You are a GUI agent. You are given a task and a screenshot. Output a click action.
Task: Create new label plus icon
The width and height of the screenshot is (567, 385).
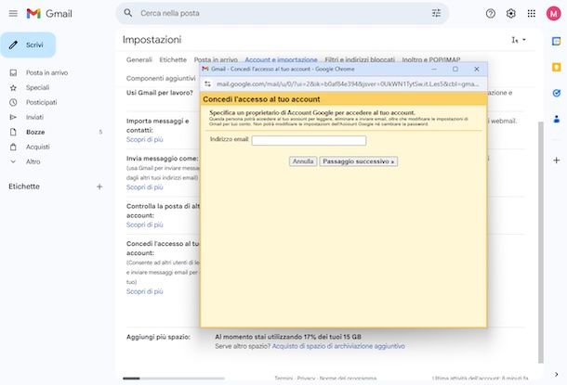tap(99, 186)
